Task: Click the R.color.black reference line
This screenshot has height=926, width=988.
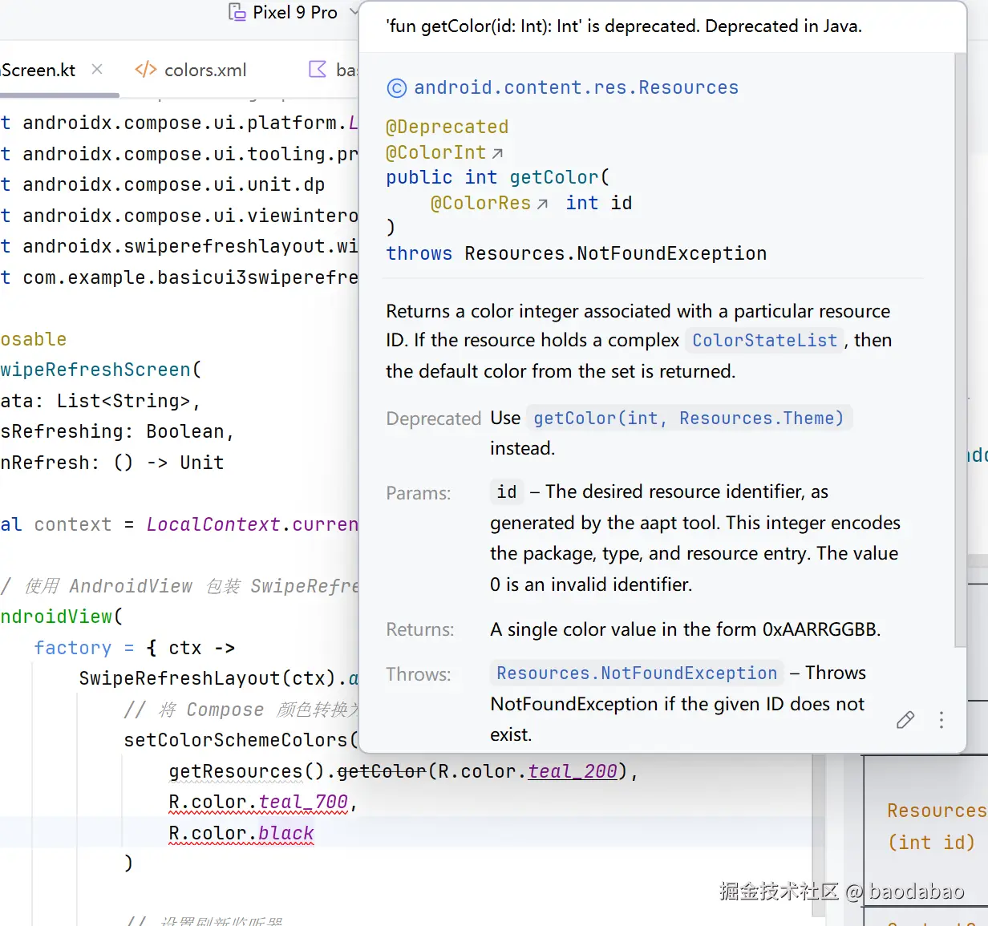Action: pyautogui.click(x=241, y=834)
